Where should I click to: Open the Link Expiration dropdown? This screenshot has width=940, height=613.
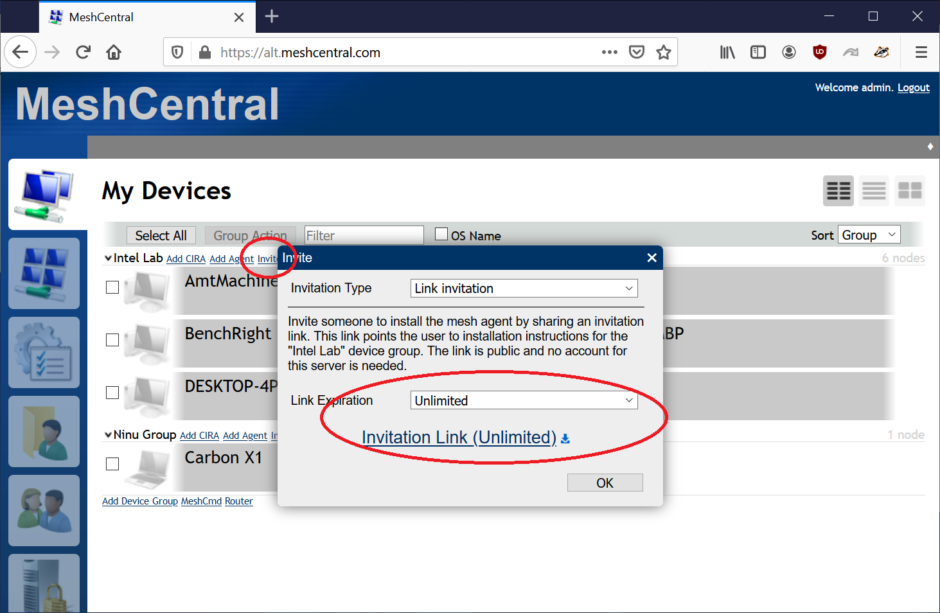tap(523, 400)
